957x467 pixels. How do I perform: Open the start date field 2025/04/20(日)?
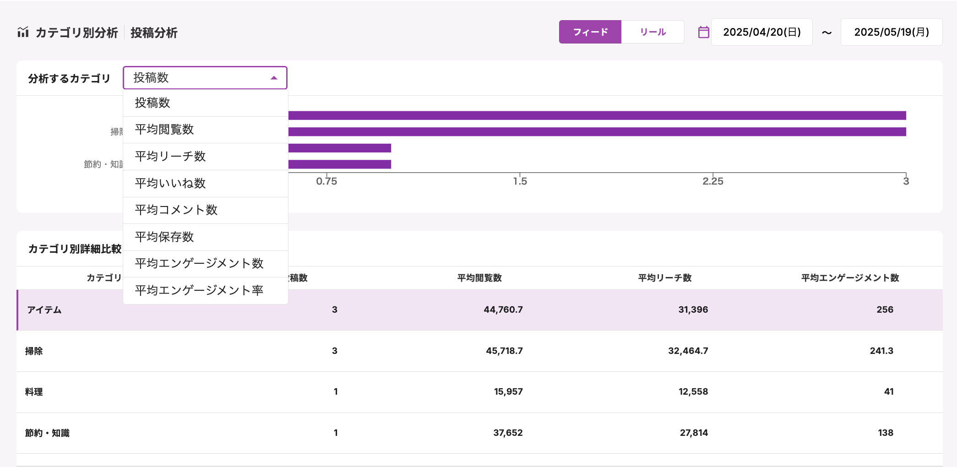(x=761, y=32)
